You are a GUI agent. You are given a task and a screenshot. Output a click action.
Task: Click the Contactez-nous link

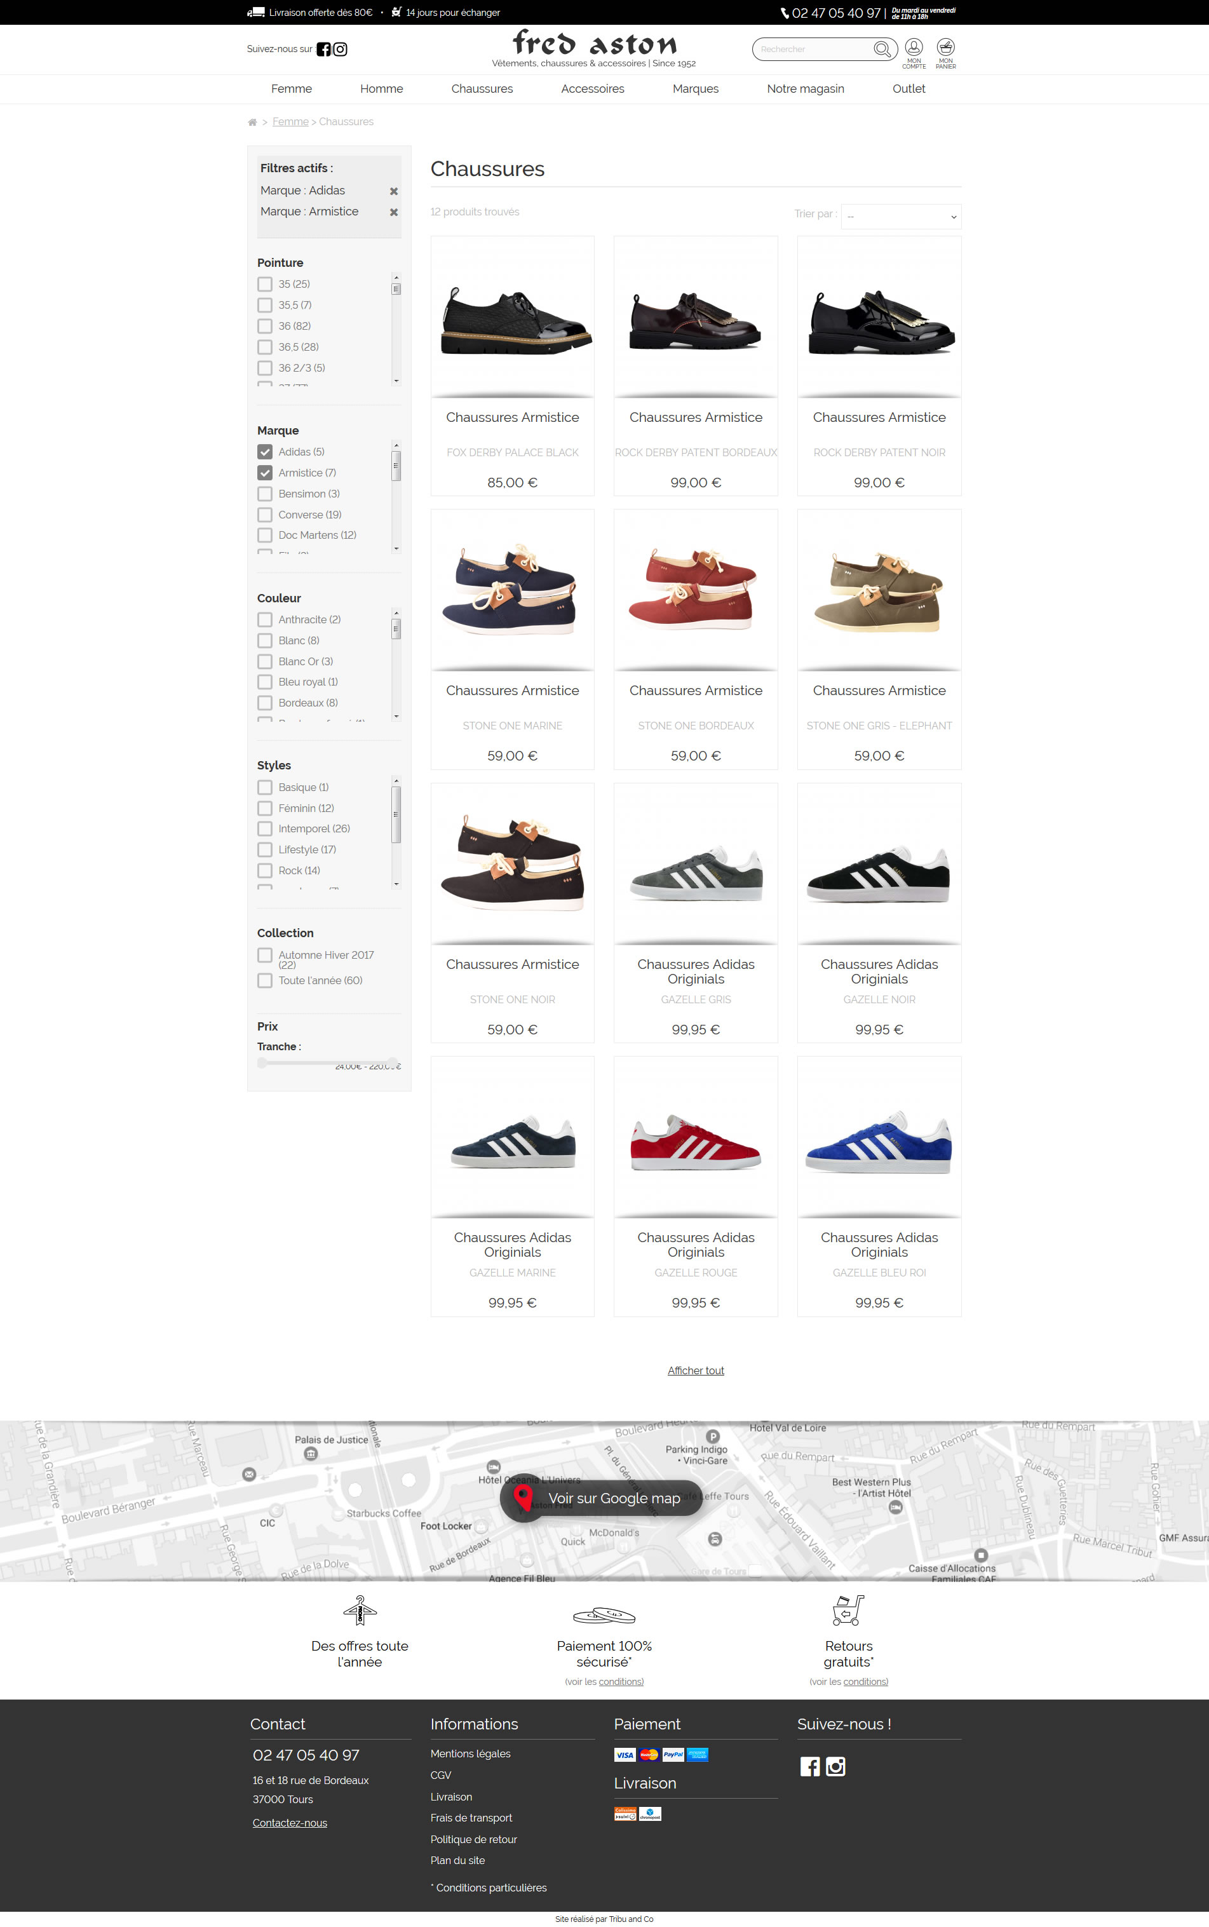click(x=290, y=1823)
